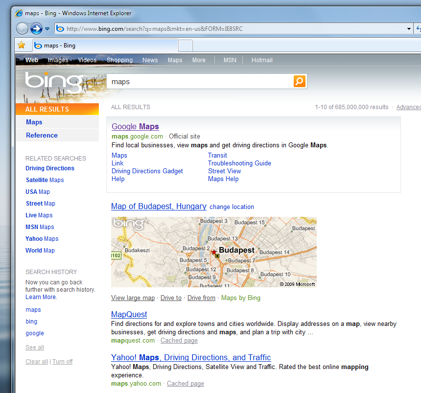
Task: Open the MapQuest result title
Action: pos(129,314)
